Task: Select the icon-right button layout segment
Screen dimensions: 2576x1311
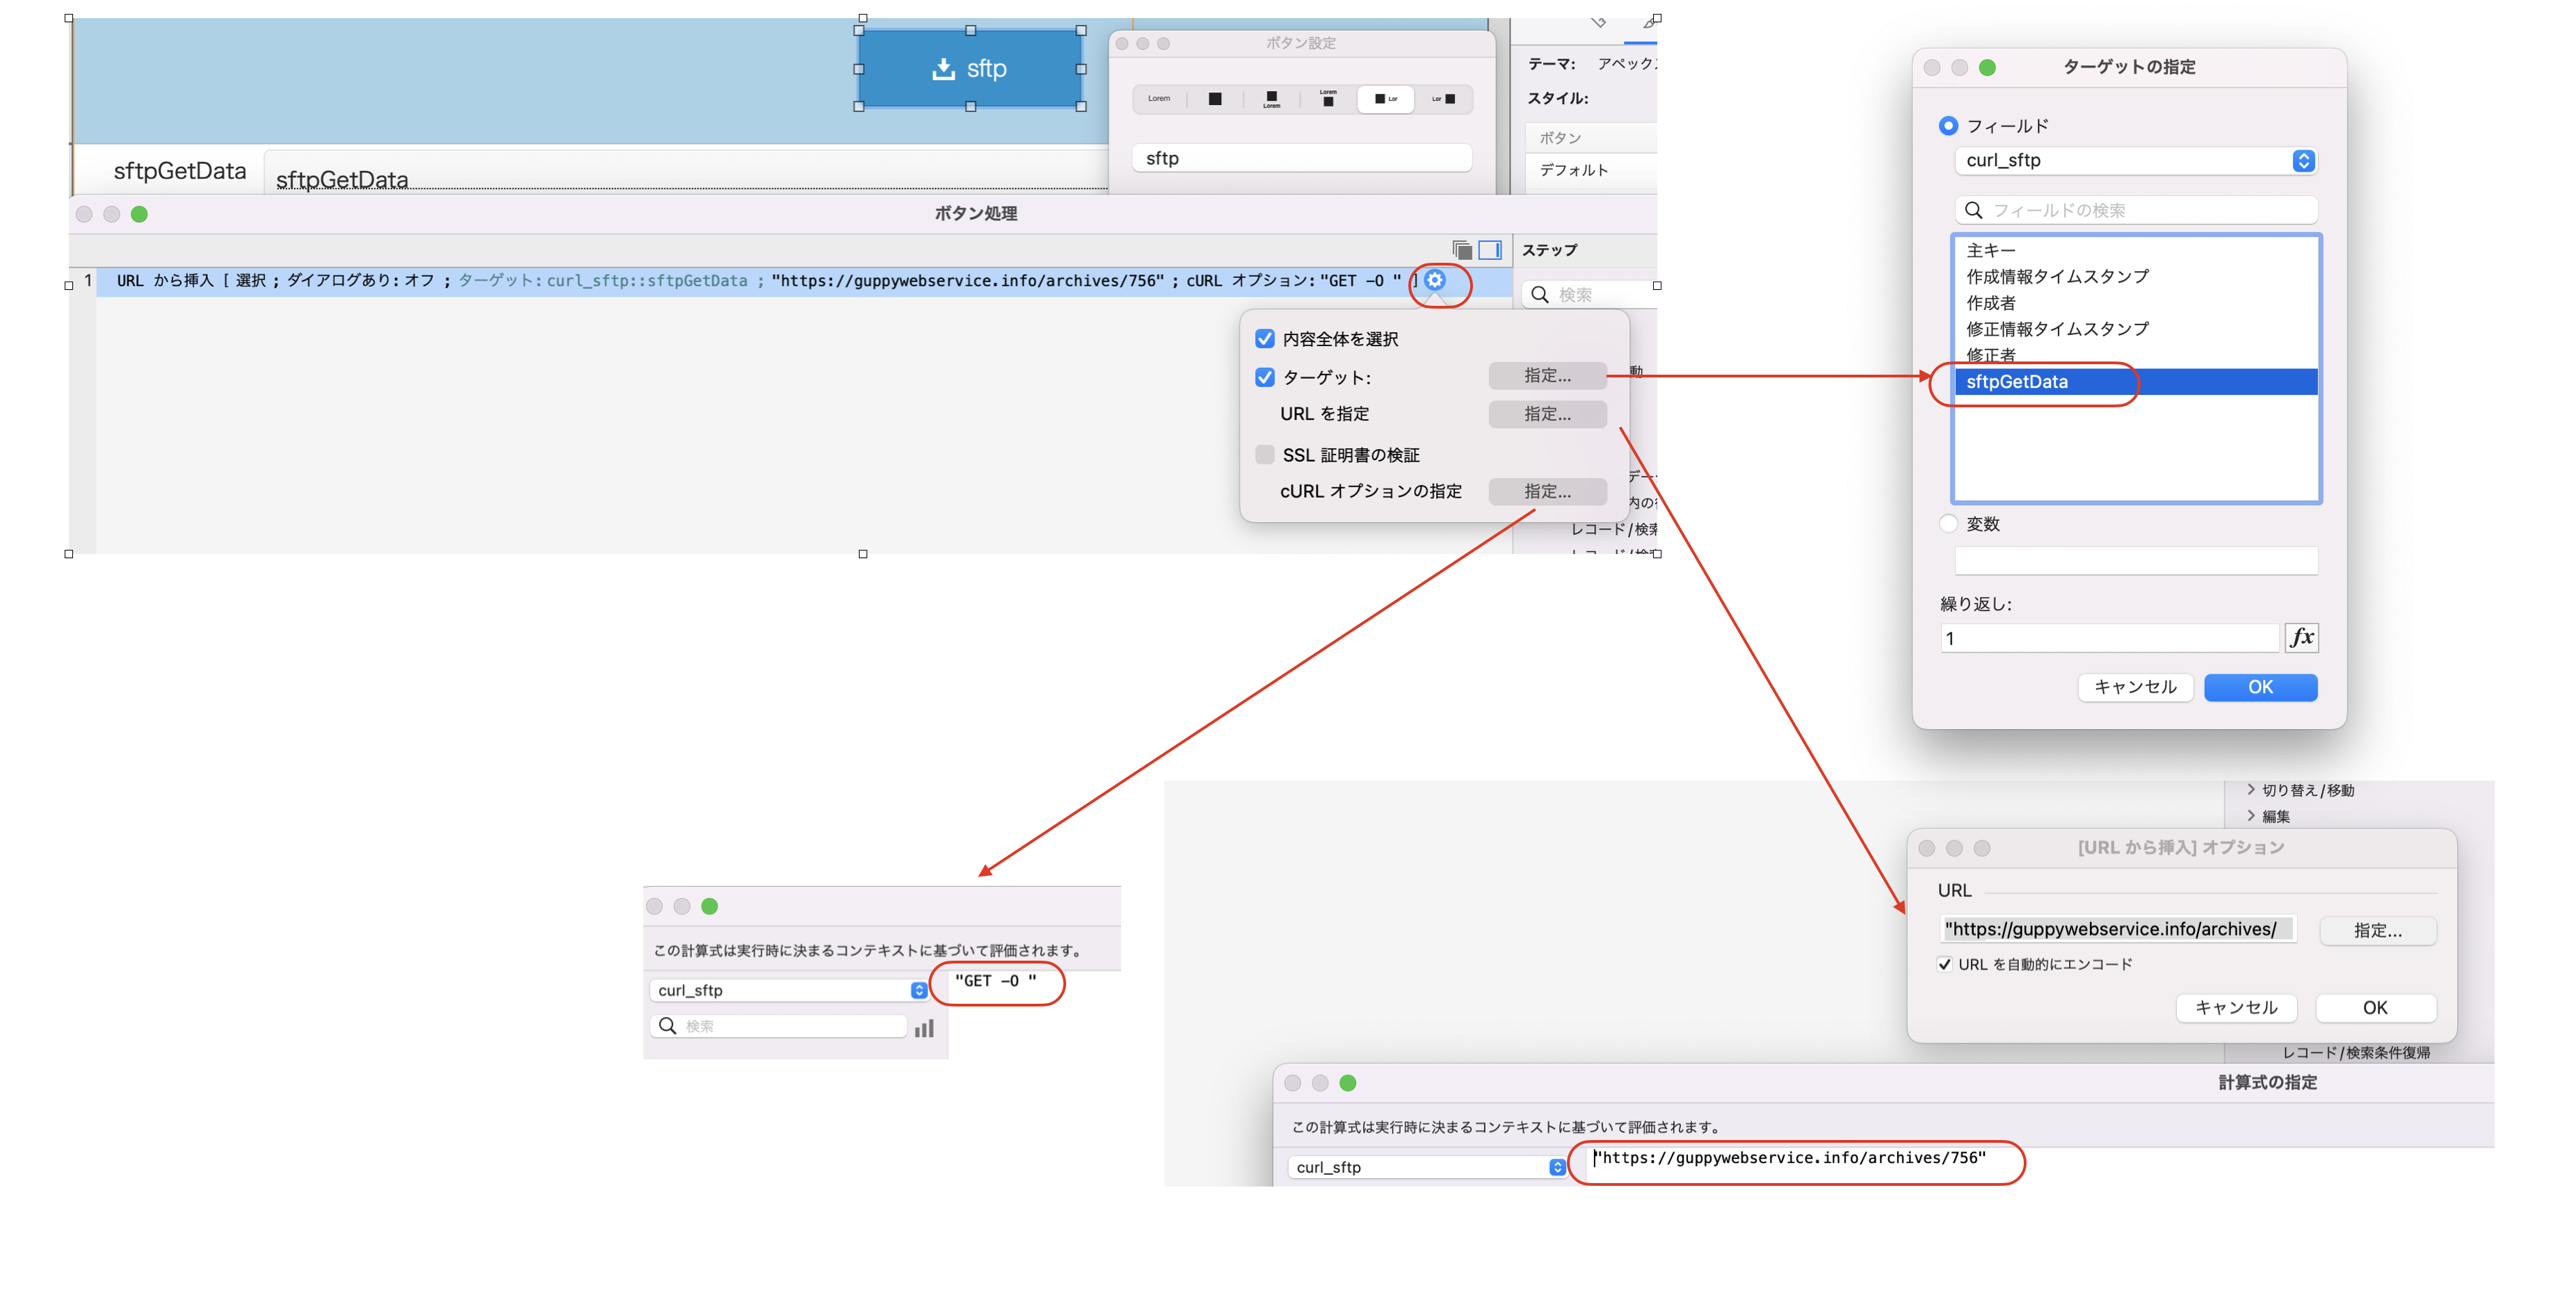Action: pyautogui.click(x=1443, y=99)
